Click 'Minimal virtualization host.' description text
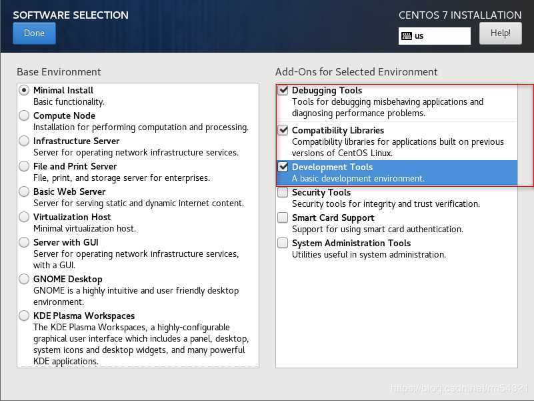 point(85,228)
